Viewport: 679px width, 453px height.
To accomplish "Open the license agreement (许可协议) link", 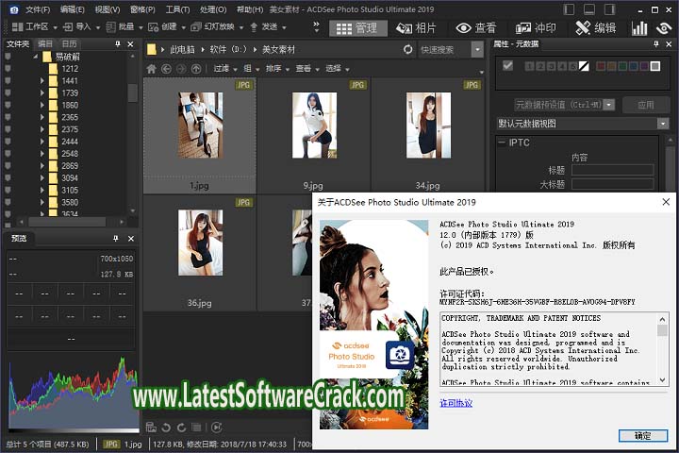I will tap(456, 403).
